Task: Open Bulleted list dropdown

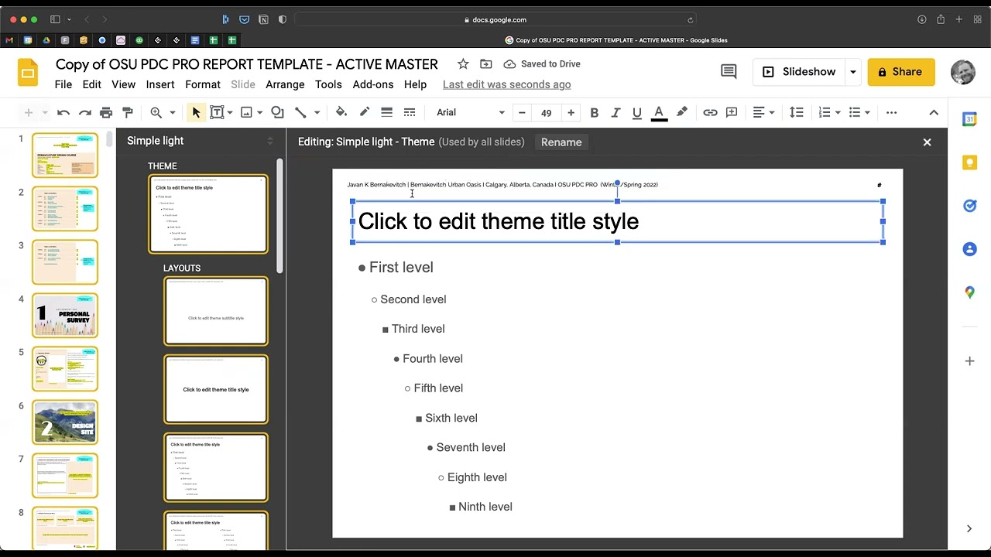Action: click(x=859, y=113)
